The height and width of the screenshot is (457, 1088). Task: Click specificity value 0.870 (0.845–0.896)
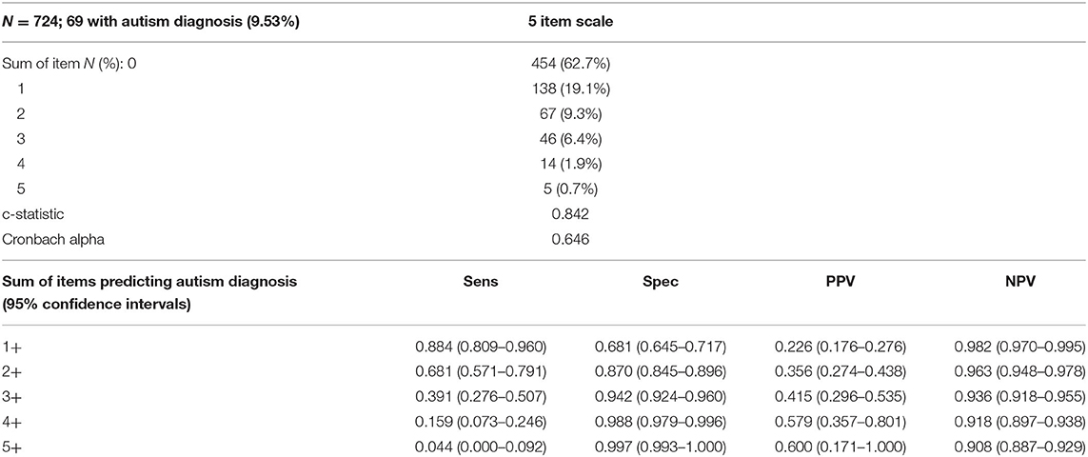coord(661,372)
